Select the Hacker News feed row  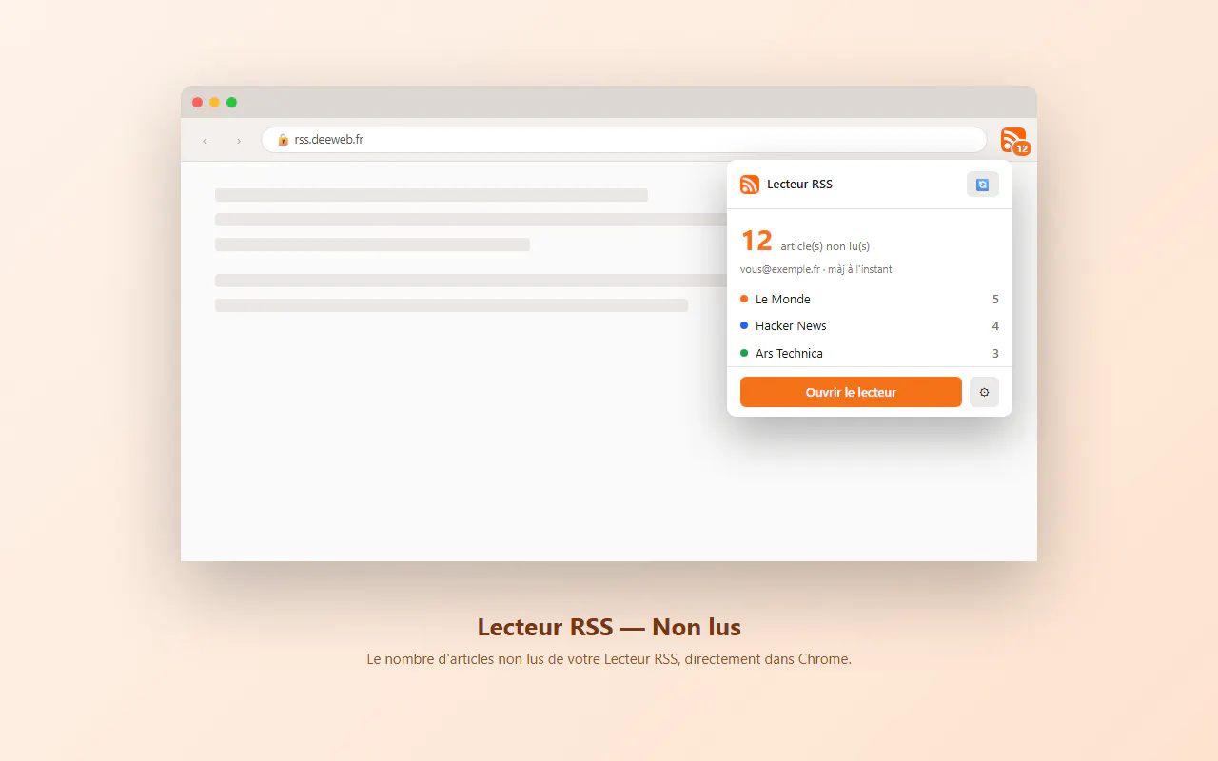click(x=870, y=325)
